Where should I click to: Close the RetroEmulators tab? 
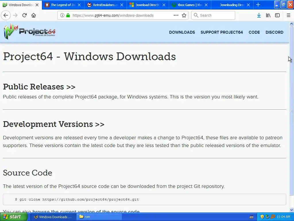122,5
